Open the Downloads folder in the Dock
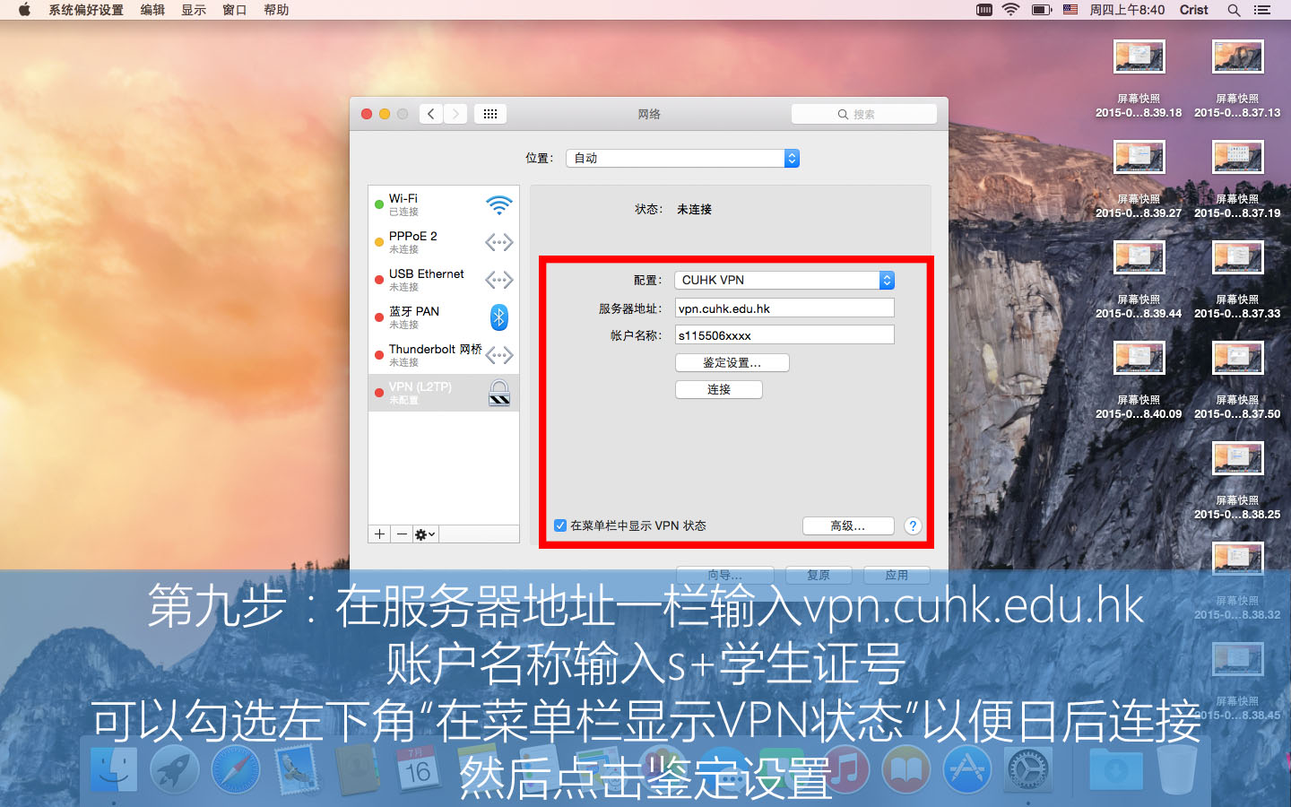Screen dimensions: 1291x807 point(1116,769)
